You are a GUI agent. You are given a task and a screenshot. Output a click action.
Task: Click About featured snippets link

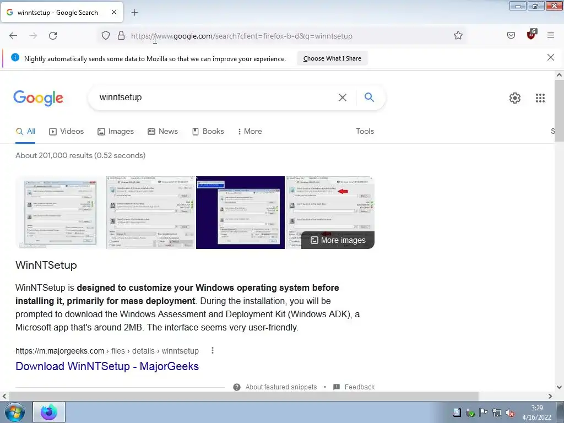[281, 387]
